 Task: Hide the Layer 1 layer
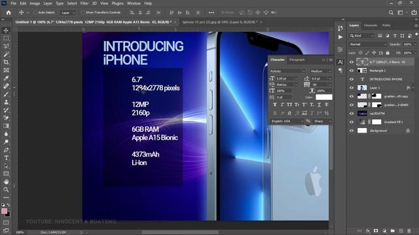(x=352, y=87)
